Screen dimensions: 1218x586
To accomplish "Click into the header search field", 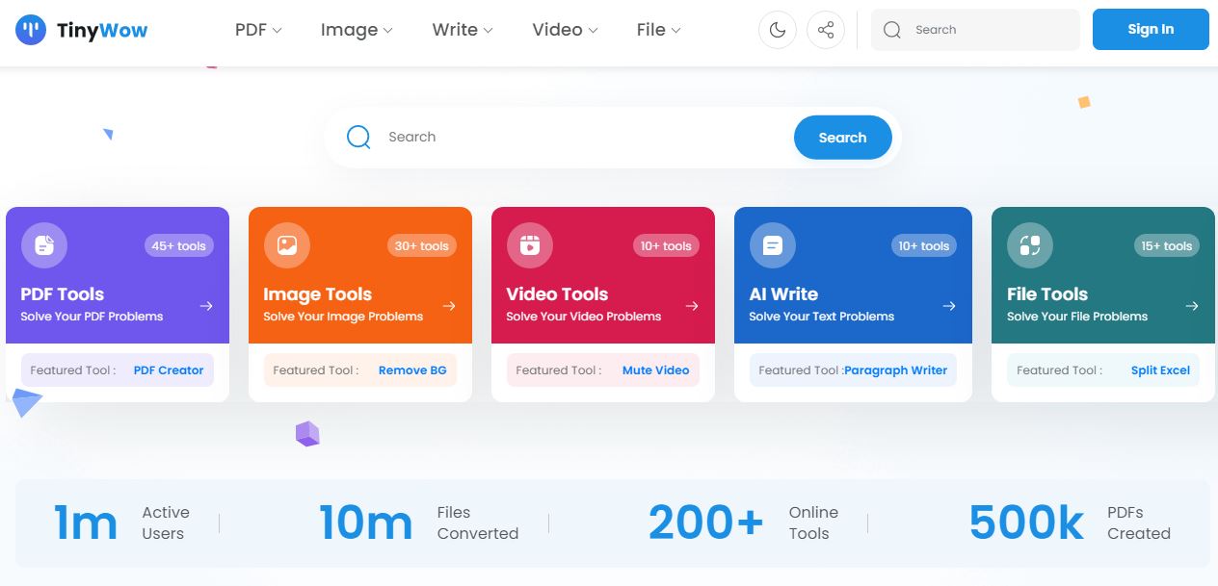I will tap(975, 30).
